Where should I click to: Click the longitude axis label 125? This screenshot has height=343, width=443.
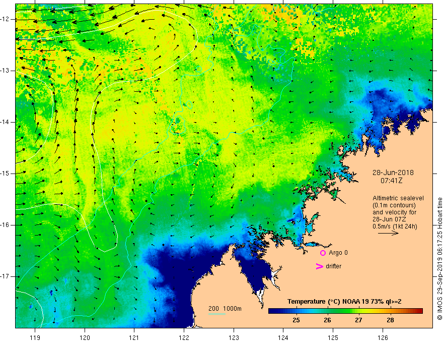(x=333, y=337)
